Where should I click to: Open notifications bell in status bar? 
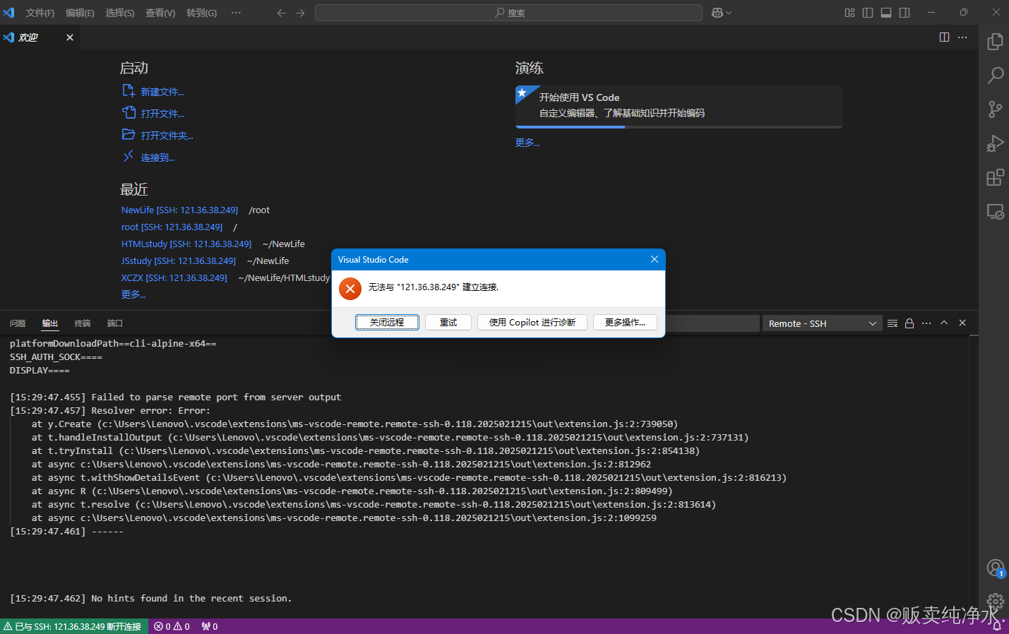coord(997,627)
